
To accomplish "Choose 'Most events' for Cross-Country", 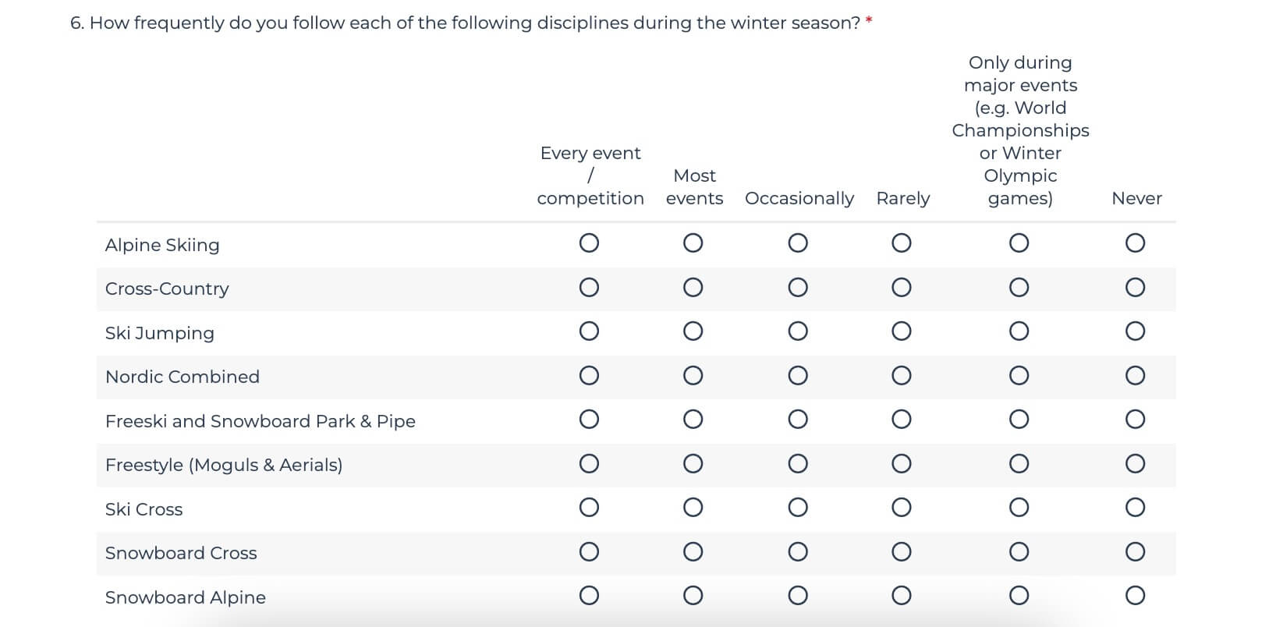I will [693, 288].
